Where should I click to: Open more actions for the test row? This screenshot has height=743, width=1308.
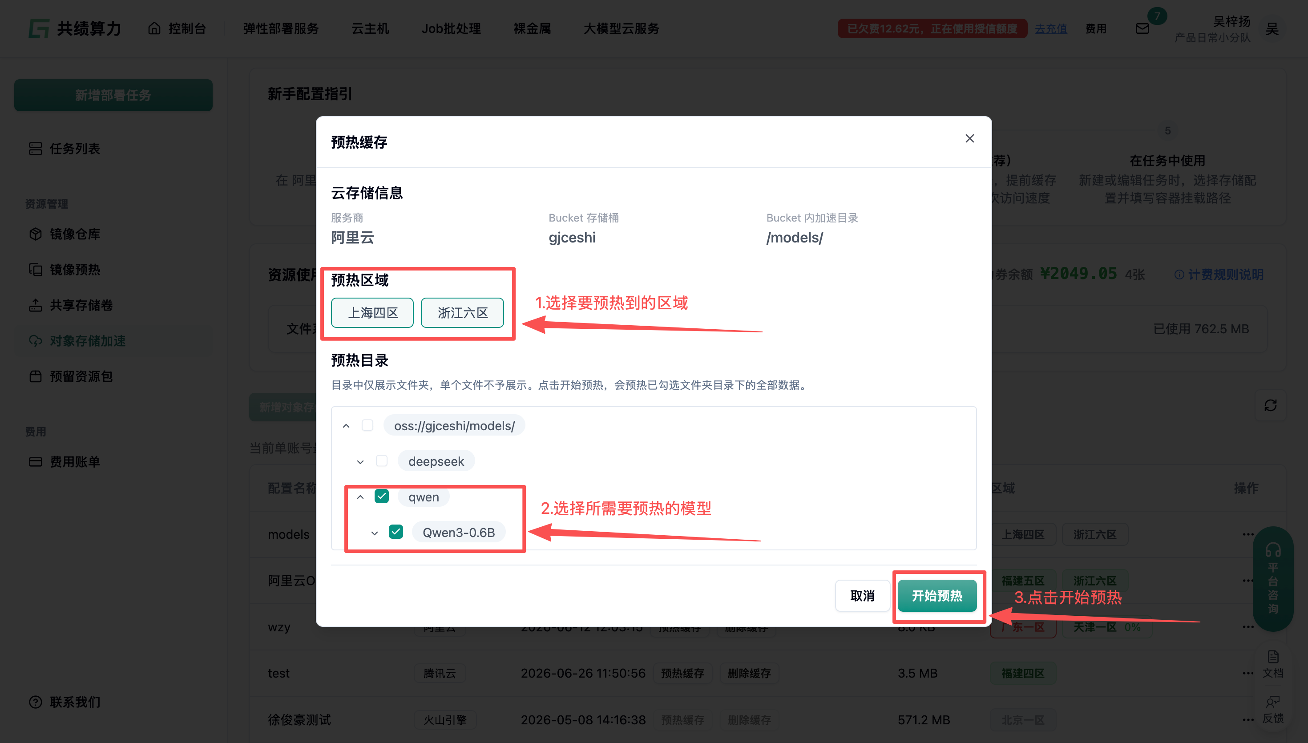(1248, 673)
